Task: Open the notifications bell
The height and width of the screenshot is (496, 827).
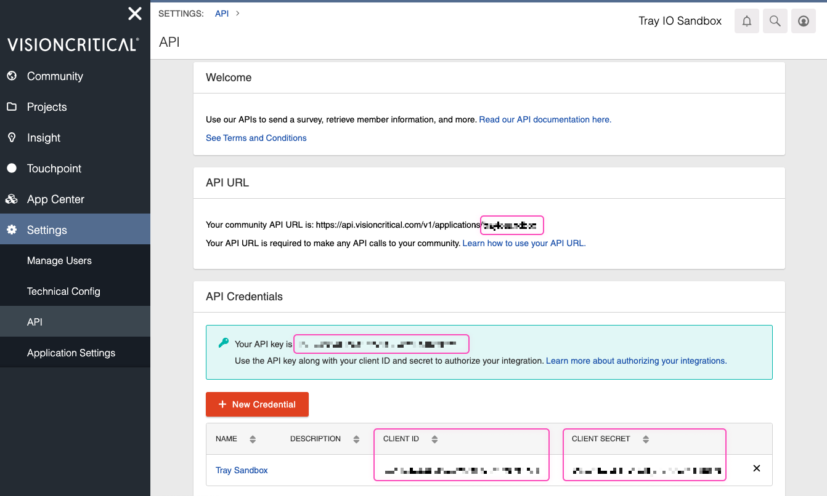Action: tap(746, 21)
